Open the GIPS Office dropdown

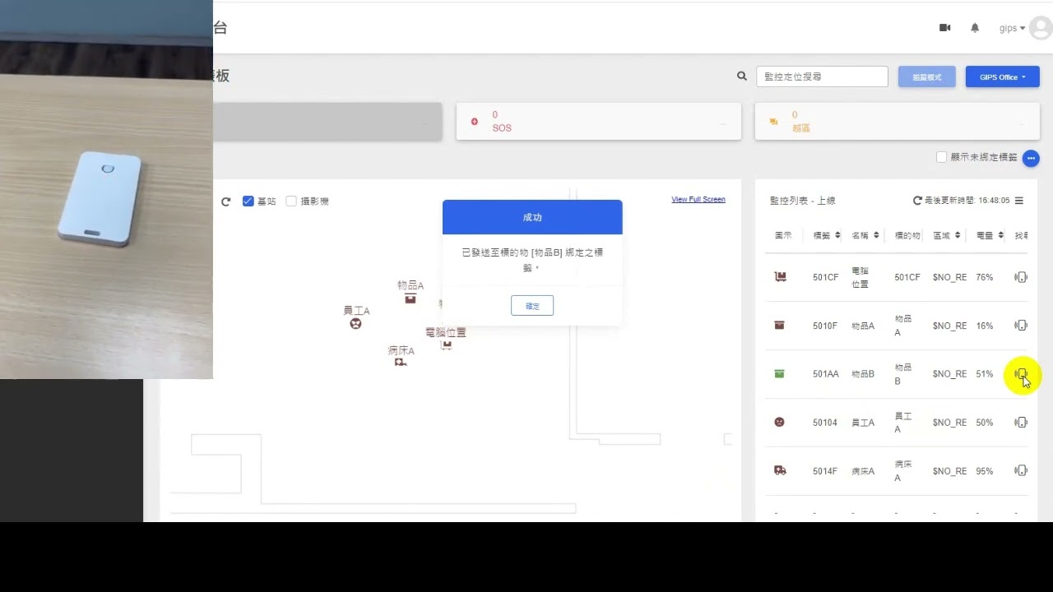tap(1003, 76)
